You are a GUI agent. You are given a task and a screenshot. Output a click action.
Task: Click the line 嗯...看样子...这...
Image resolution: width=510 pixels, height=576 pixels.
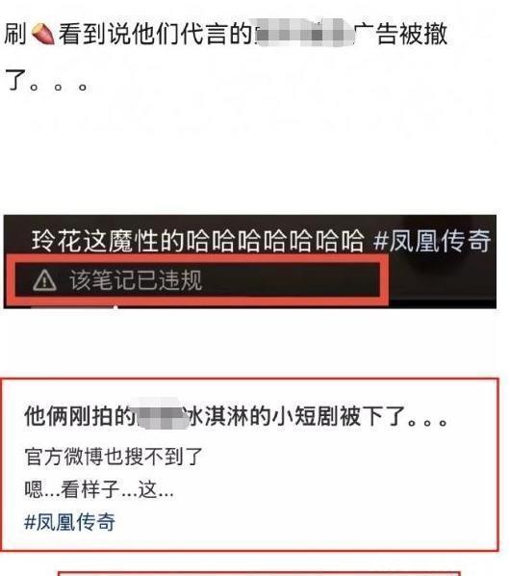(x=99, y=489)
